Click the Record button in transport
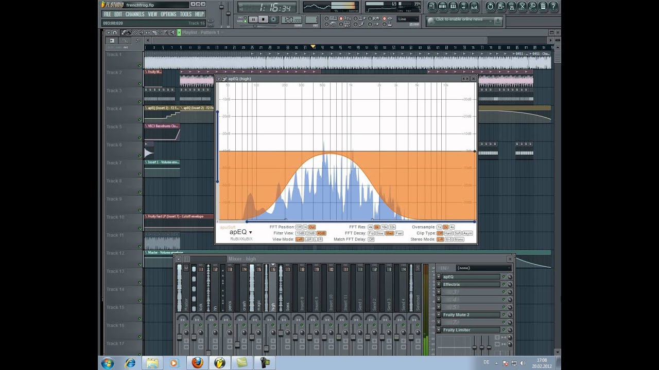The width and height of the screenshot is (659, 370). pos(273,20)
